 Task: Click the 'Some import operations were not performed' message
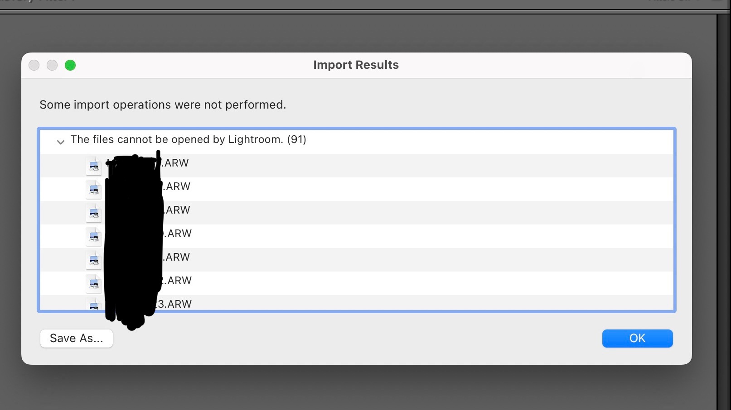point(163,105)
